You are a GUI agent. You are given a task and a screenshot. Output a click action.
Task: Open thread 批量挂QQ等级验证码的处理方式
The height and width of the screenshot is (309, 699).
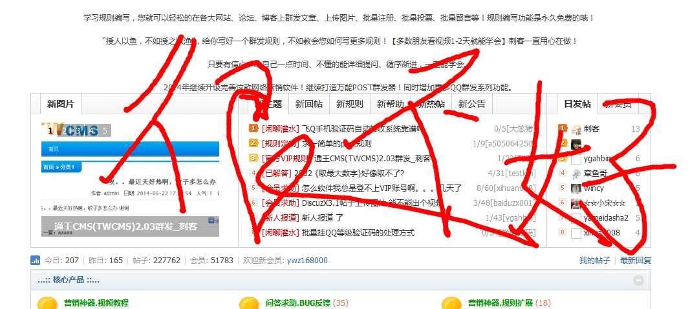pos(358,232)
